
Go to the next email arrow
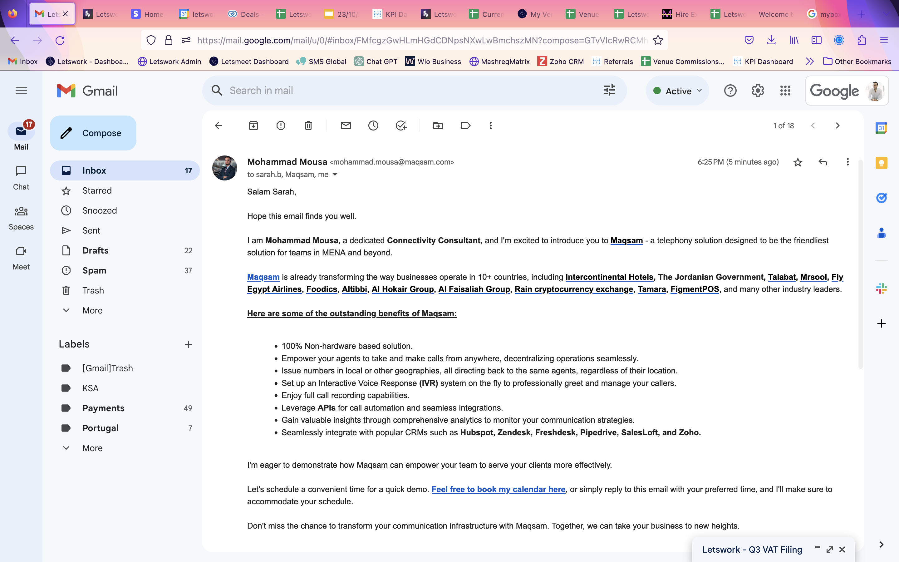click(x=838, y=126)
